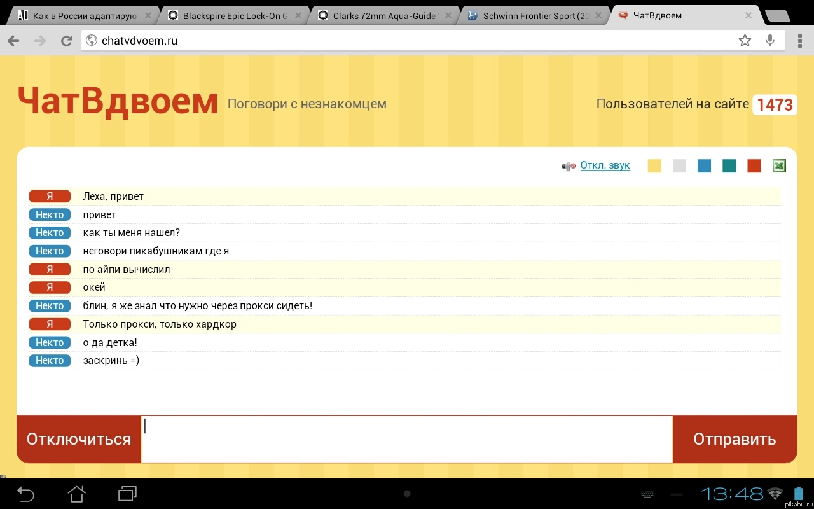Viewport: 814px width, 509px height.
Task: Select the blue theme color swatch
Action: click(704, 166)
